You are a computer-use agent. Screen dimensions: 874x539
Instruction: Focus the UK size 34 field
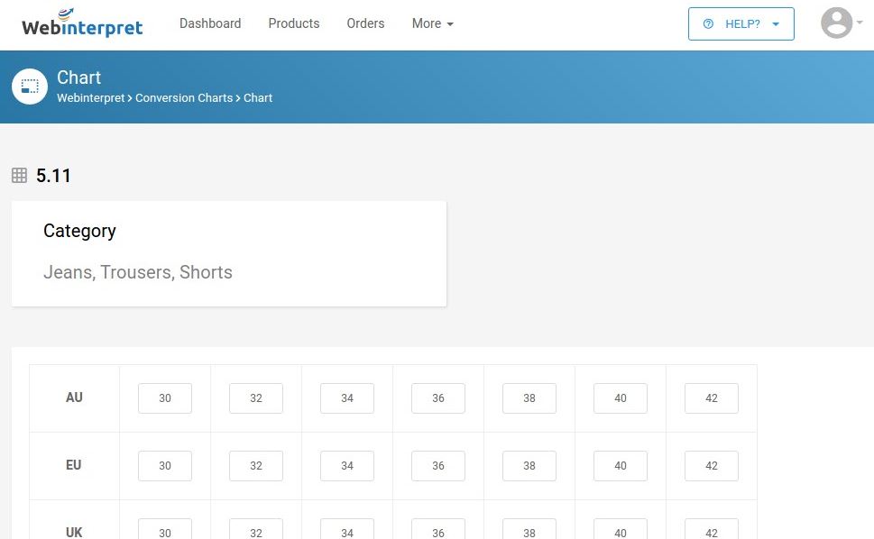[347, 529]
